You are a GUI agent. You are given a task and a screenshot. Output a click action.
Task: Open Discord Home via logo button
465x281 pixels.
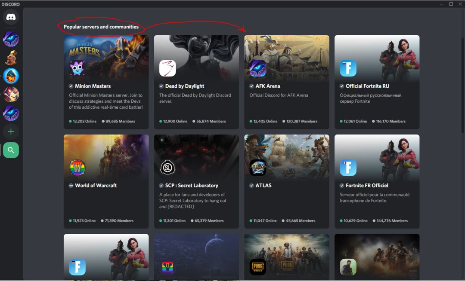[11, 17]
